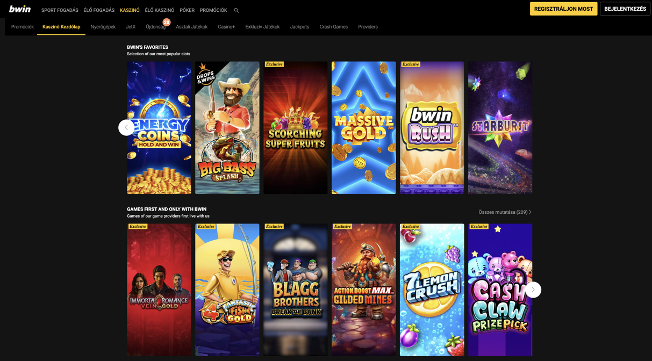Screen dimensions: 652x361
Task: Show next exclusive games with right arrow
Action: pyautogui.click(x=533, y=290)
